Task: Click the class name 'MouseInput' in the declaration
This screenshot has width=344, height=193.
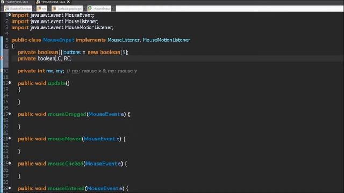Action: pyautogui.click(x=59, y=40)
